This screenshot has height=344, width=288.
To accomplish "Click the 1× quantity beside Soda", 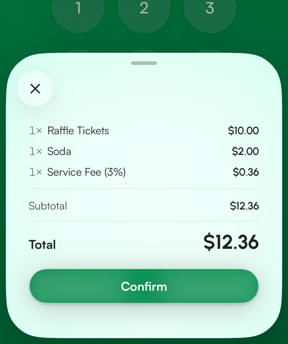I will coord(36,151).
